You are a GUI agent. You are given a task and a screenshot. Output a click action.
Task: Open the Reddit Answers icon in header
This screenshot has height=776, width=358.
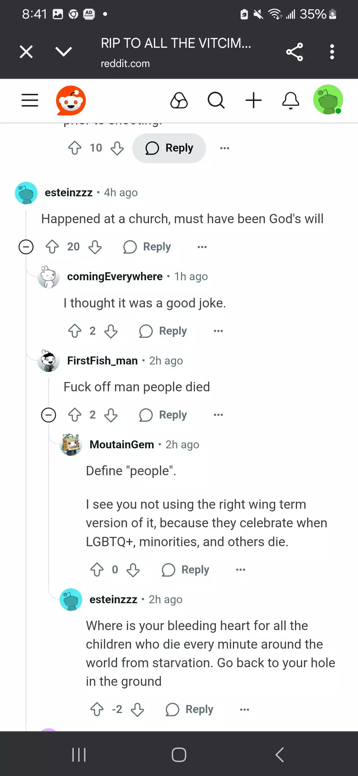[x=179, y=100]
